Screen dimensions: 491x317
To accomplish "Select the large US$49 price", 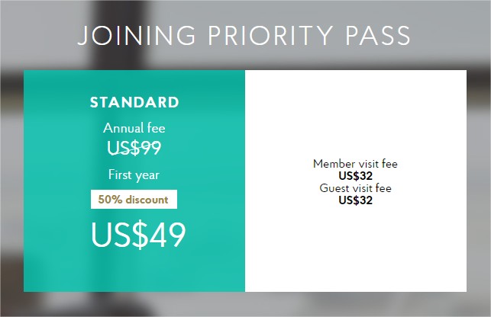I will tap(138, 235).
